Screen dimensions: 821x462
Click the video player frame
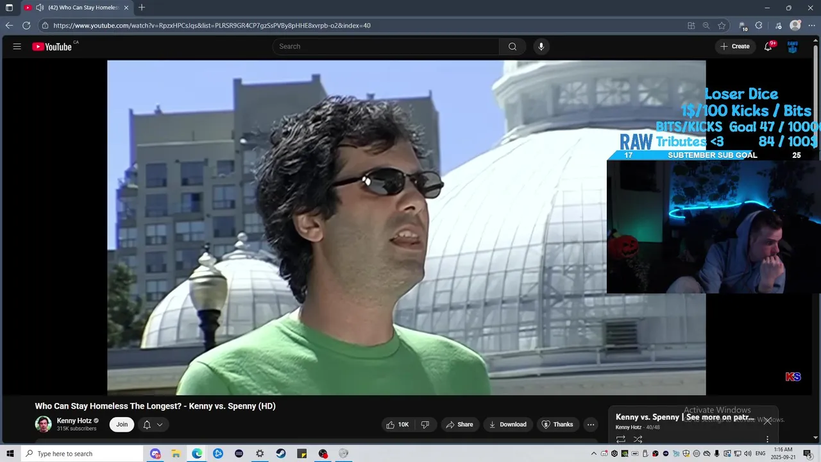click(x=406, y=228)
